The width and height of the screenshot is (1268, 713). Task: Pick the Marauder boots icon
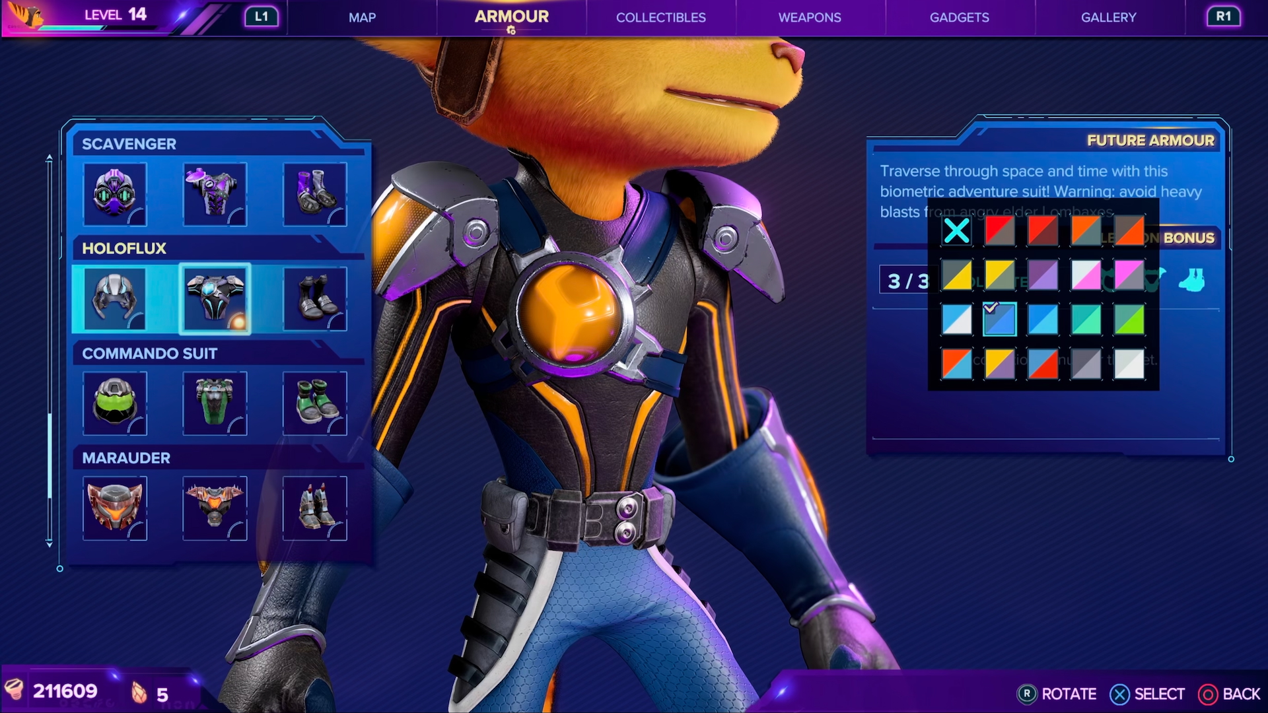[314, 508]
